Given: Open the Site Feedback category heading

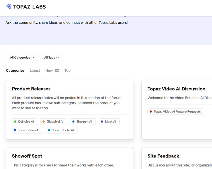Looking at the screenshot, I should click(x=163, y=156).
